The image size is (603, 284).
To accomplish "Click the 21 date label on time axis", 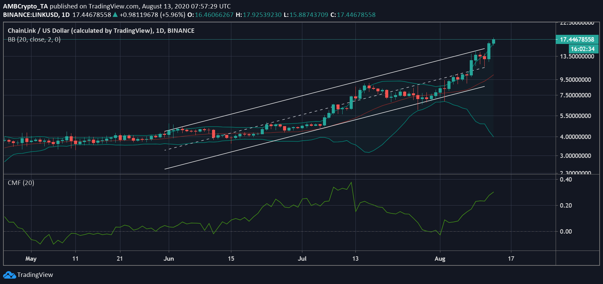I will [120, 259].
